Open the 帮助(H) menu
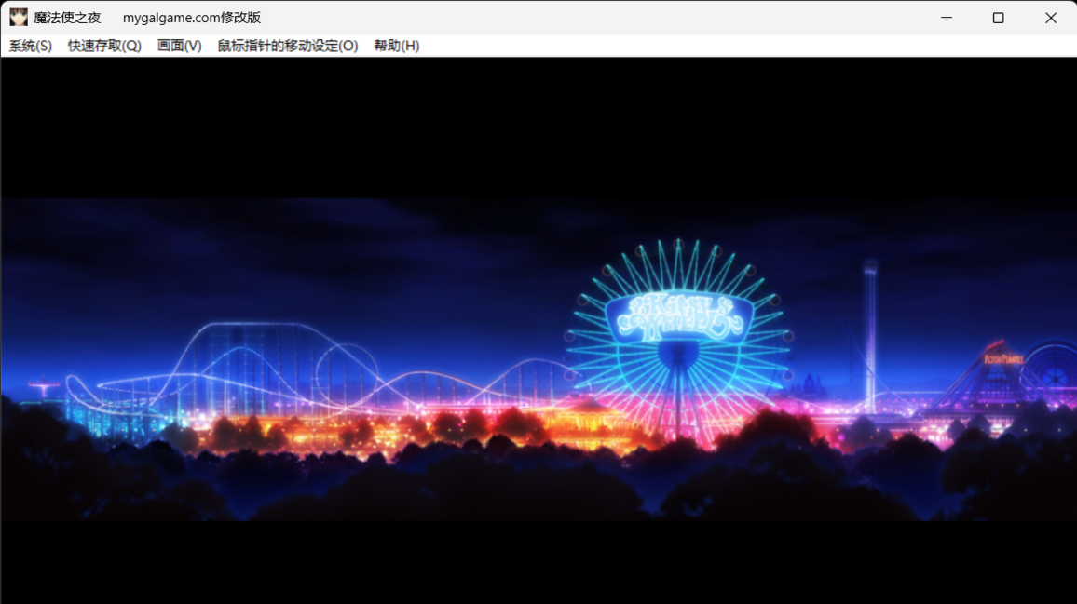1077x604 pixels. 396,46
